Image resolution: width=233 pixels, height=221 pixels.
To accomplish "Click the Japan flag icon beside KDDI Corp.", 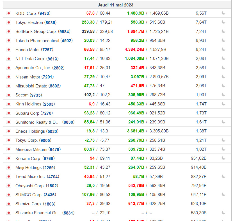I will [x=9, y=13].
